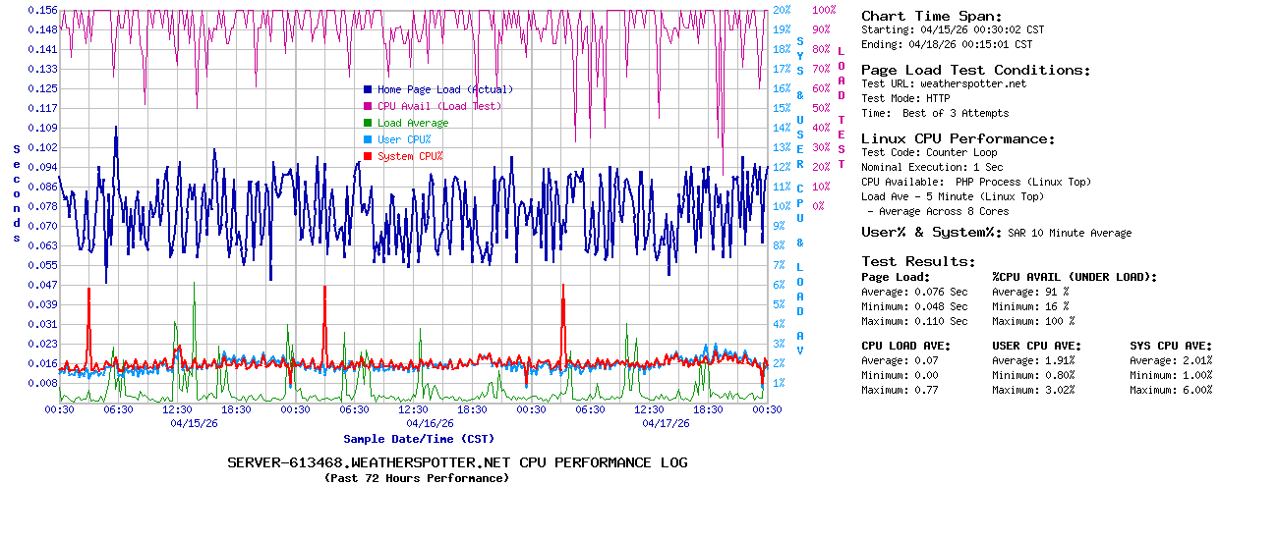Click the green Load Average legend swatch
Image resolution: width=1278 pixels, height=540 pixels.
368,123
